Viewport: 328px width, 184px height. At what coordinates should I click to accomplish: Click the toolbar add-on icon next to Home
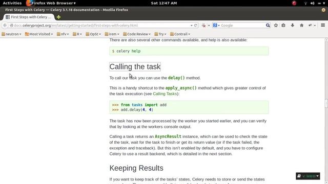coord(310,25)
